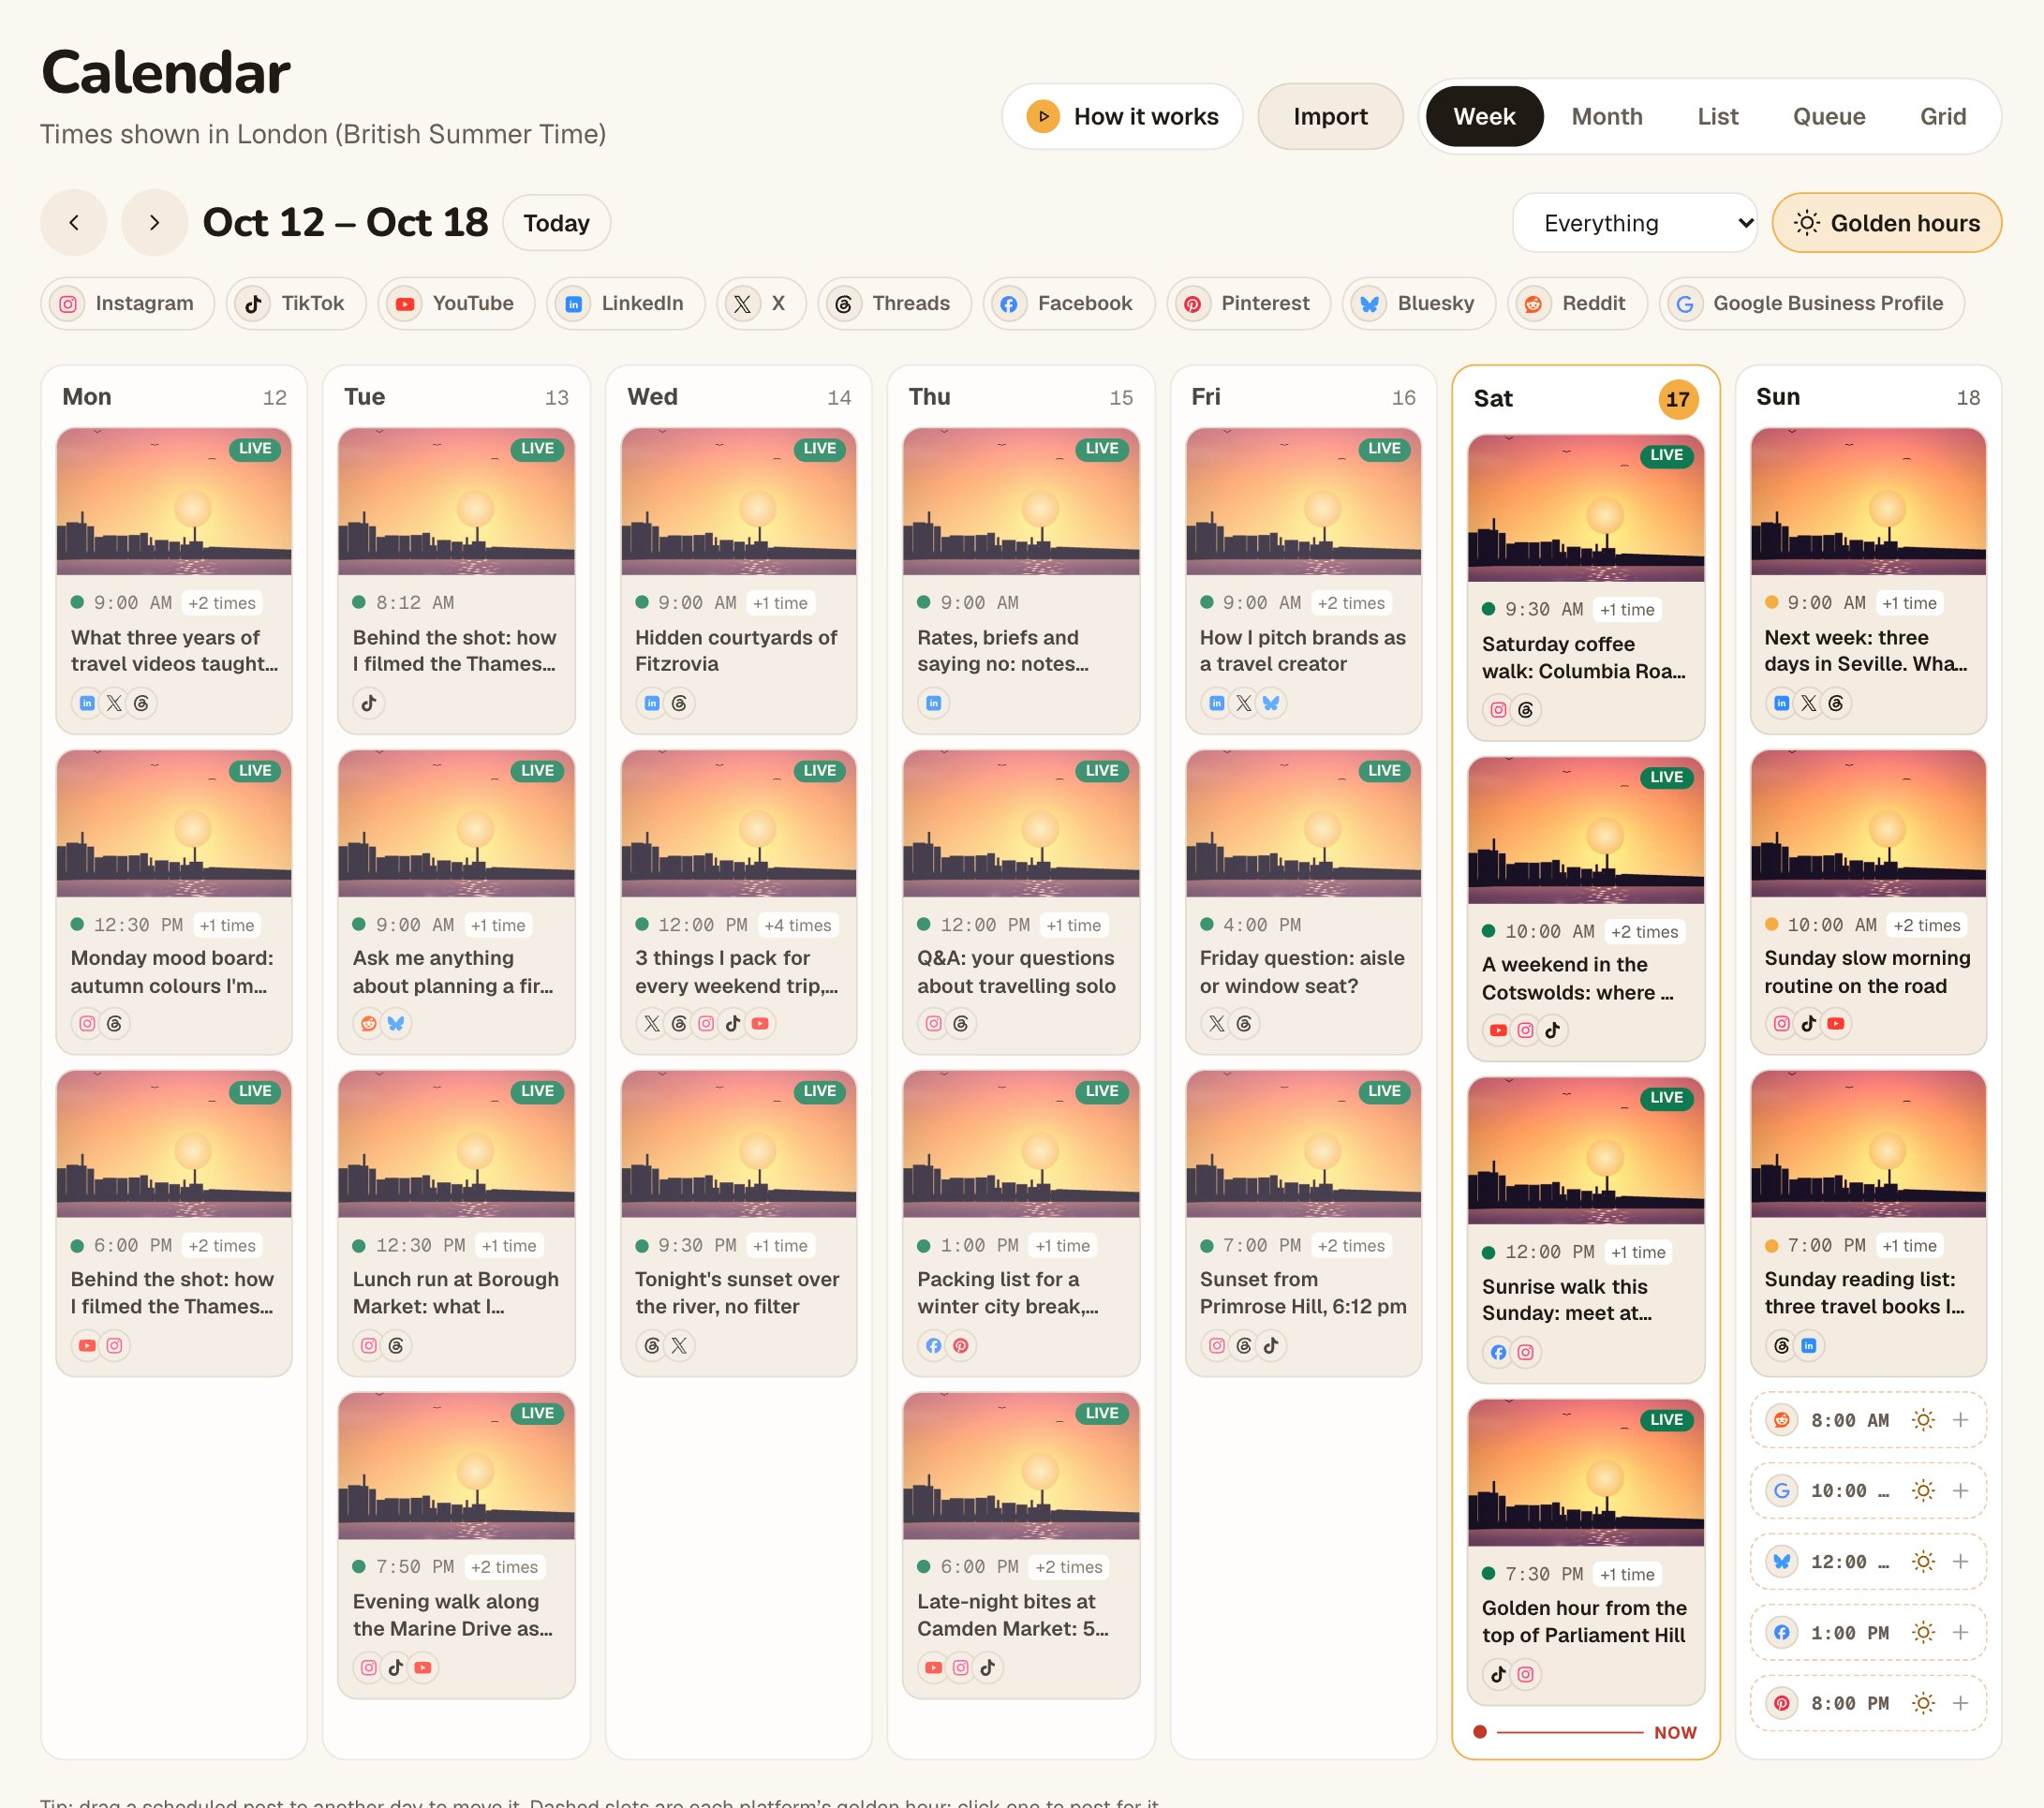Switch to the List view tab
Viewport: 2044px width, 1808px height.
tap(1718, 116)
